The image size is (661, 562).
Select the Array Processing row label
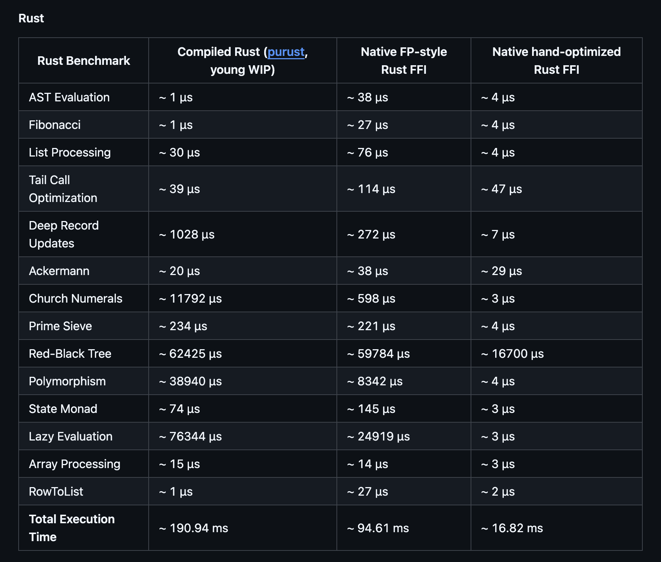[x=75, y=464]
